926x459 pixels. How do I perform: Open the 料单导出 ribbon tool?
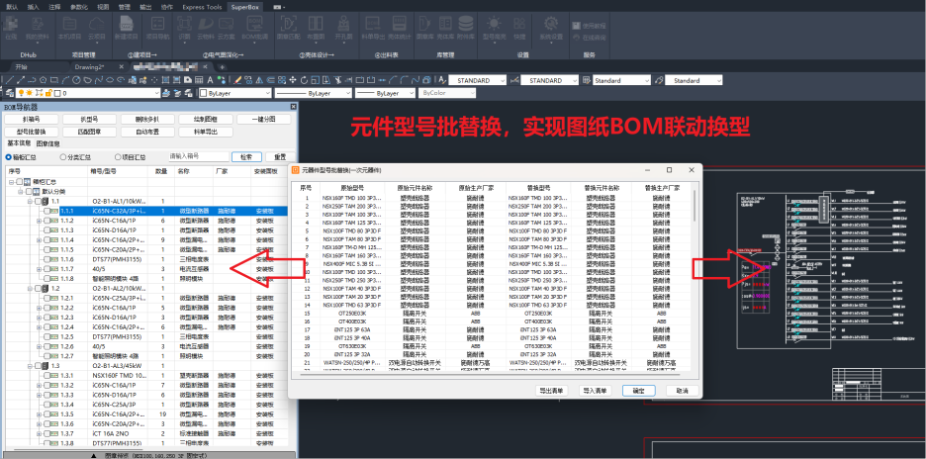[x=373, y=27]
